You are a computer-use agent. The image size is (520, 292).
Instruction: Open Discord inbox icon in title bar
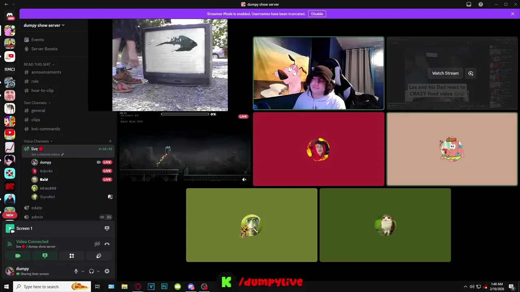pyautogui.click(x=469, y=4)
